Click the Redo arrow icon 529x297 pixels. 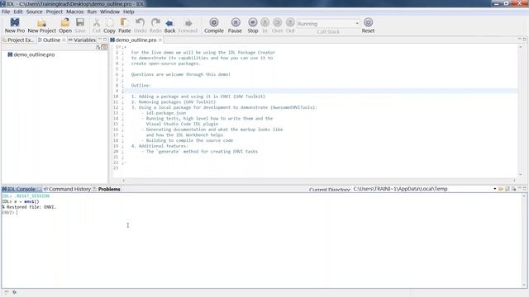tap(155, 22)
